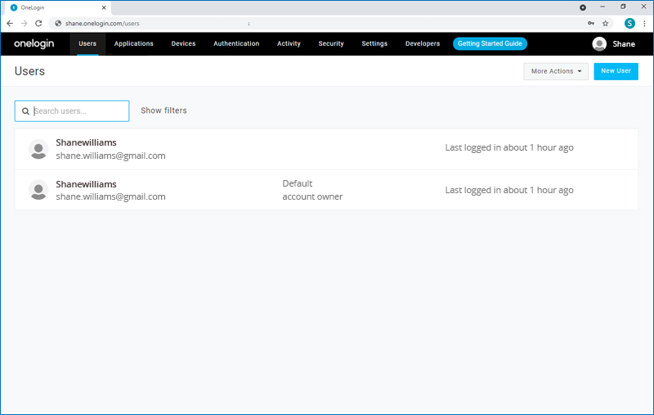Viewport: 654px width, 415px height.
Task: Focus the Search users input field
Action: (79, 111)
